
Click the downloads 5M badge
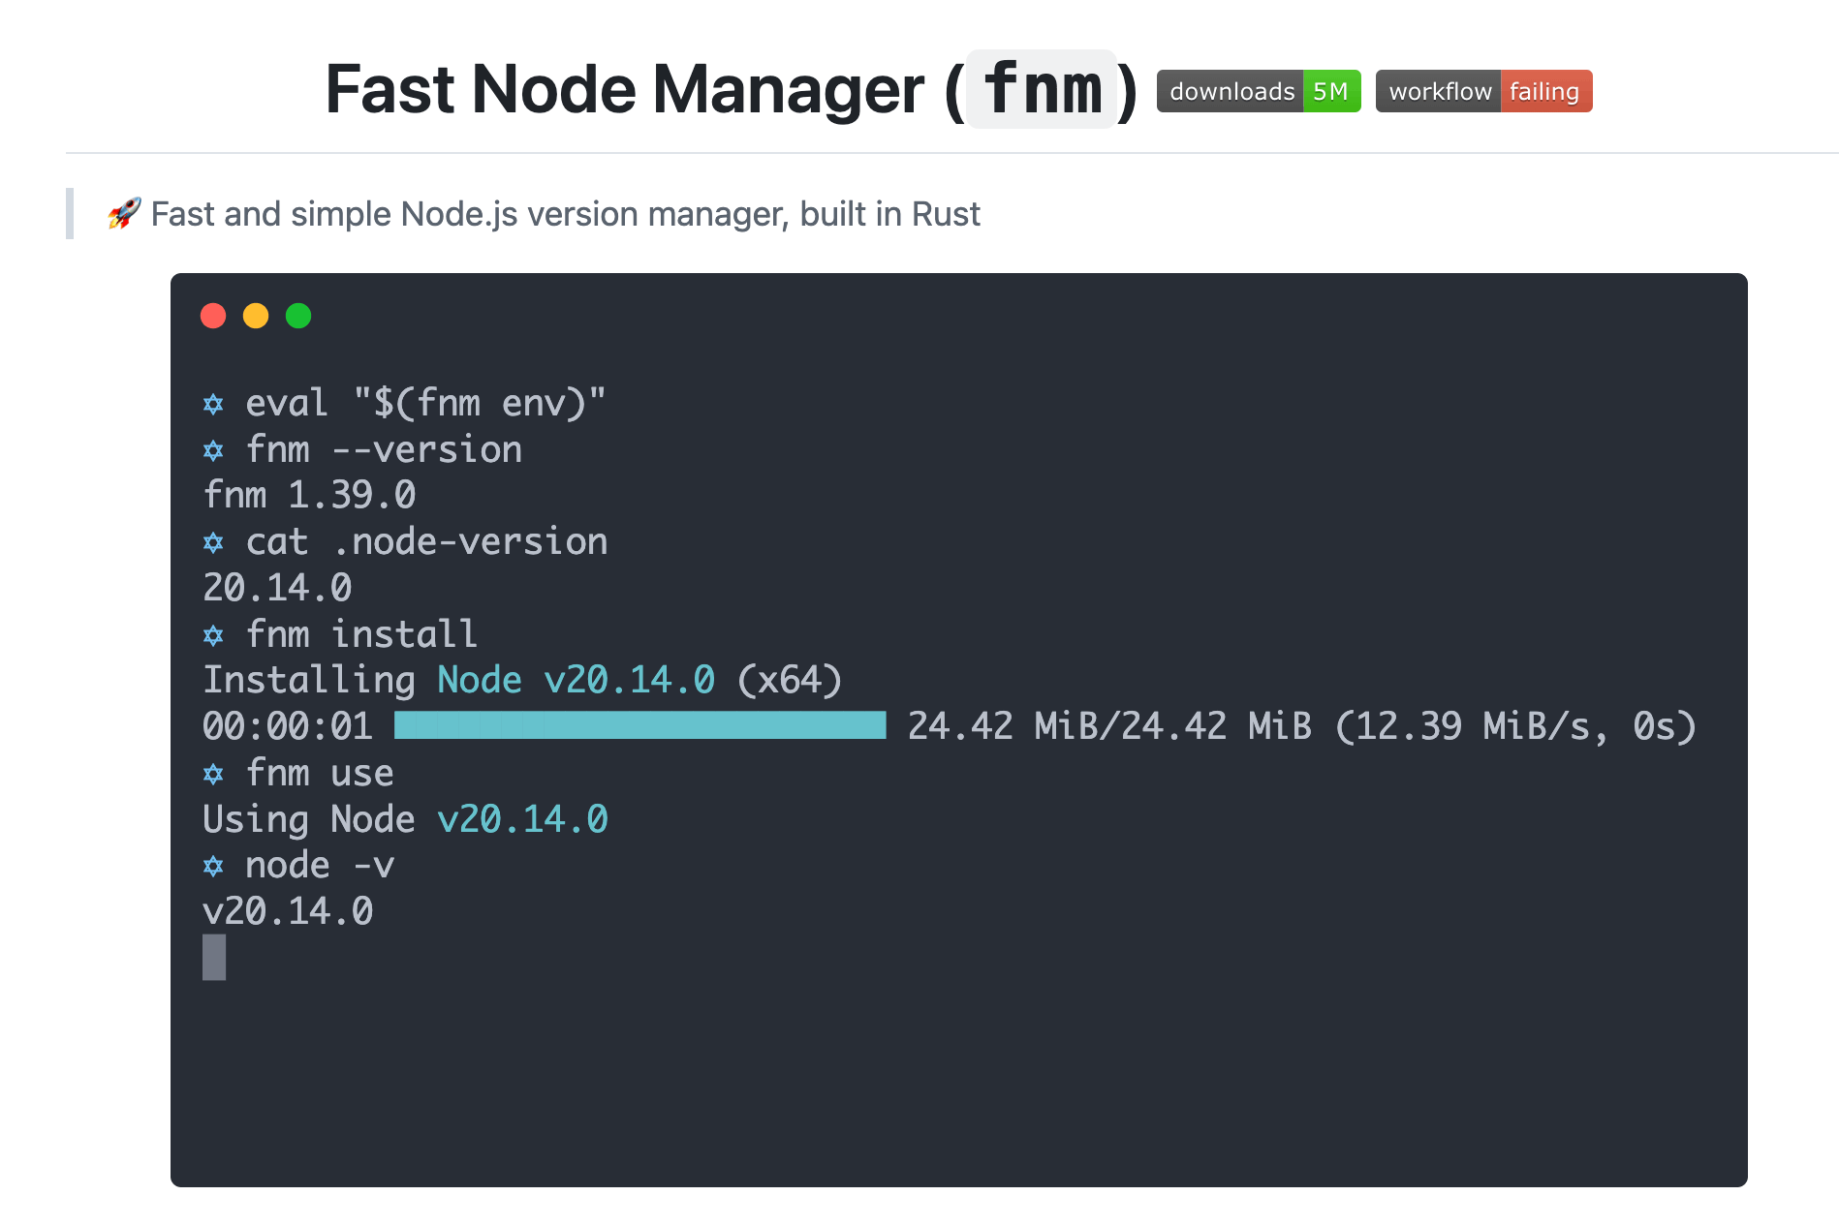[1258, 91]
